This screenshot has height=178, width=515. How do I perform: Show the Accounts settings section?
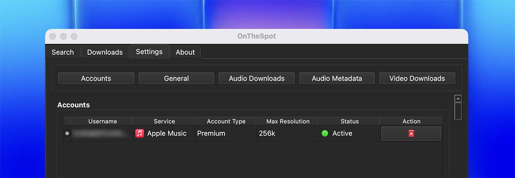pos(96,78)
